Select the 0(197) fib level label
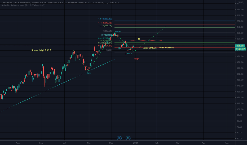Image resolution: width=247 pixels, height=145 pixels. point(109,50)
